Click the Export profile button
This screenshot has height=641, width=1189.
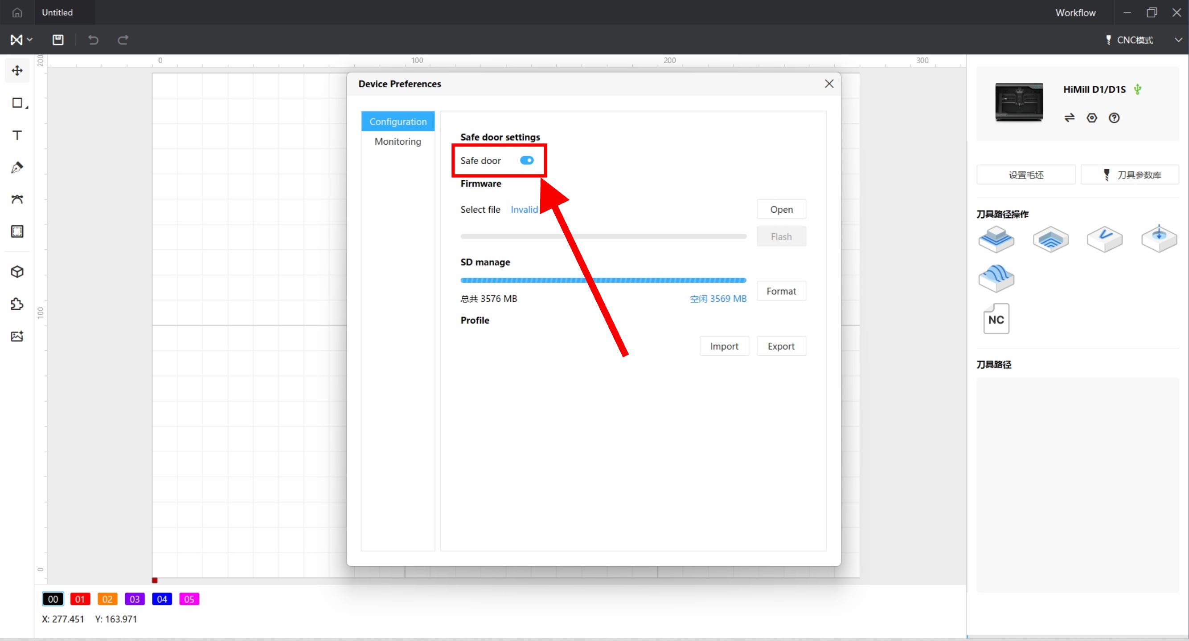coord(781,346)
